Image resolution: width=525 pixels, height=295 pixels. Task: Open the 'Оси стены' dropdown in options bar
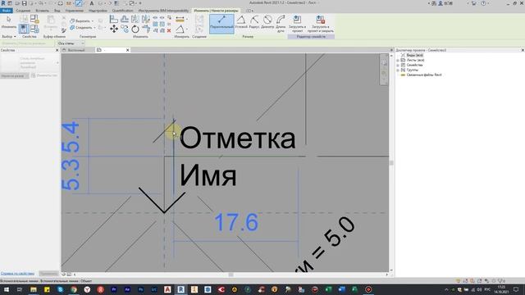(71, 43)
